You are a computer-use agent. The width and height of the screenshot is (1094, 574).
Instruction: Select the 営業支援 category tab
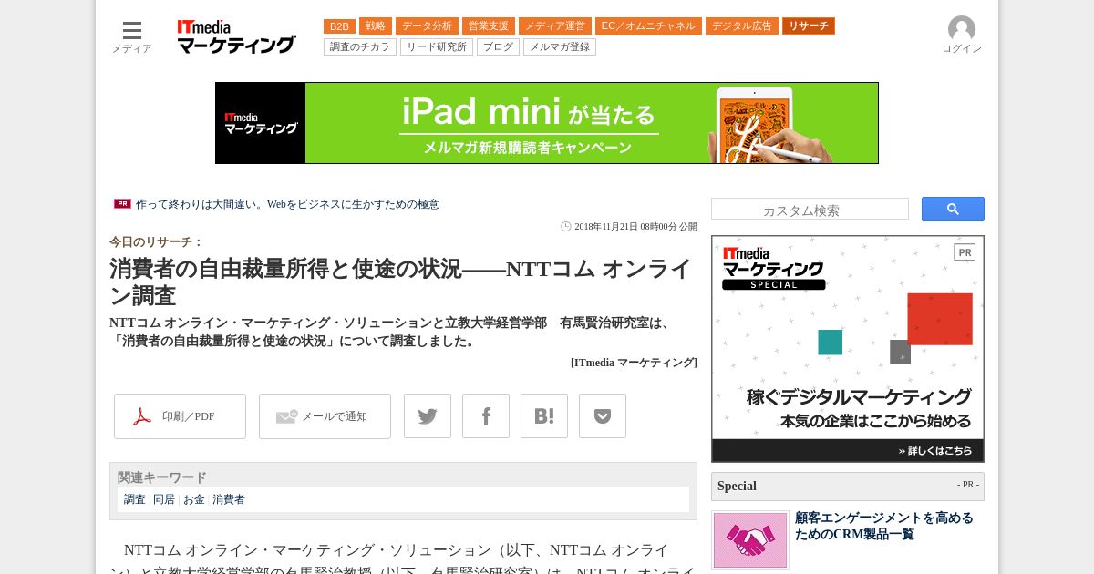(489, 26)
